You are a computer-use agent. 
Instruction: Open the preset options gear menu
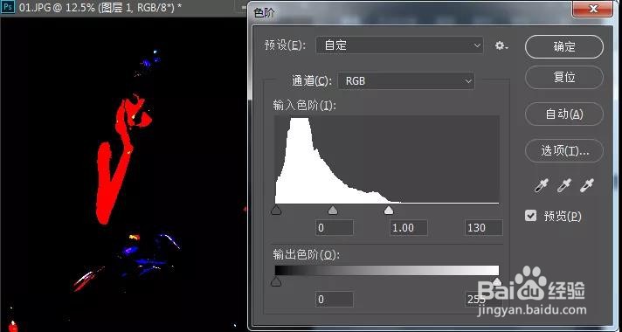[x=501, y=46]
